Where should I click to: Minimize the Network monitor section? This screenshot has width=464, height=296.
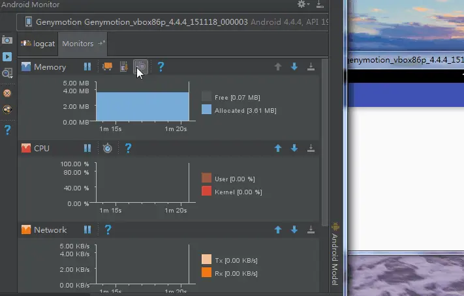click(311, 229)
